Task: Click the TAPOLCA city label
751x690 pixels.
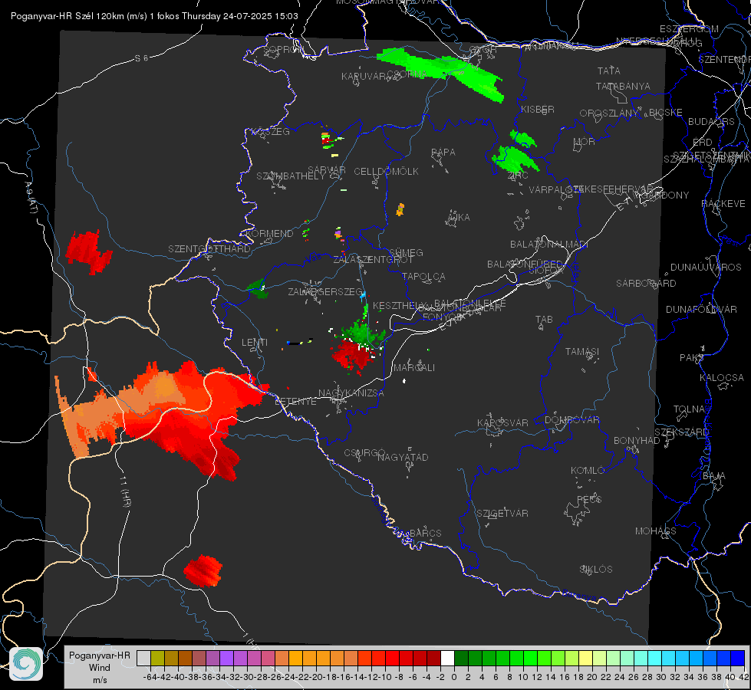Action: pos(423,277)
